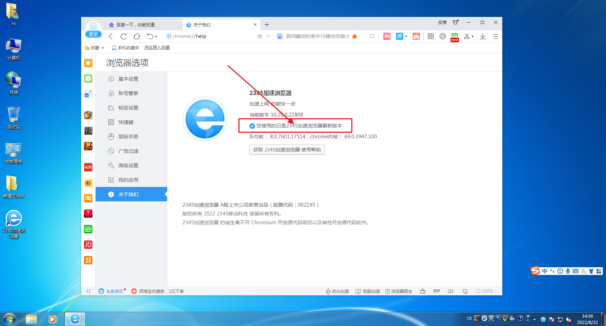Image resolution: width=606 pixels, height=326 pixels.
Task: Open the JD sidebar shortcut
Action: pyautogui.click(x=88, y=245)
